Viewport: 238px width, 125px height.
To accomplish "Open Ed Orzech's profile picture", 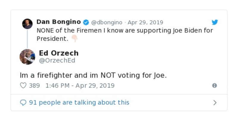I will [x=27, y=57].
